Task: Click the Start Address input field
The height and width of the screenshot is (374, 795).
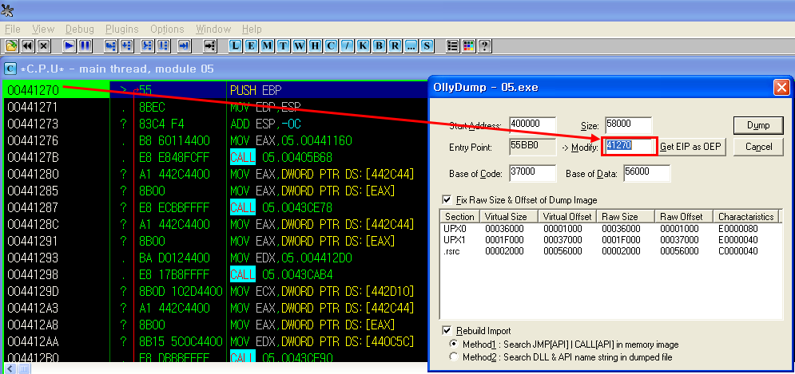Action: click(533, 125)
